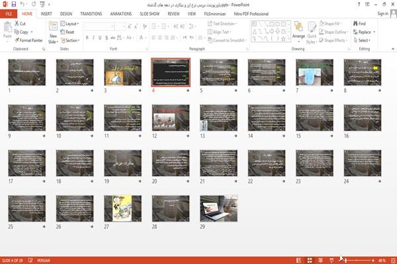Insert a New Slide
Viewport: 397px width, 264px height.
pyautogui.click(x=53, y=32)
